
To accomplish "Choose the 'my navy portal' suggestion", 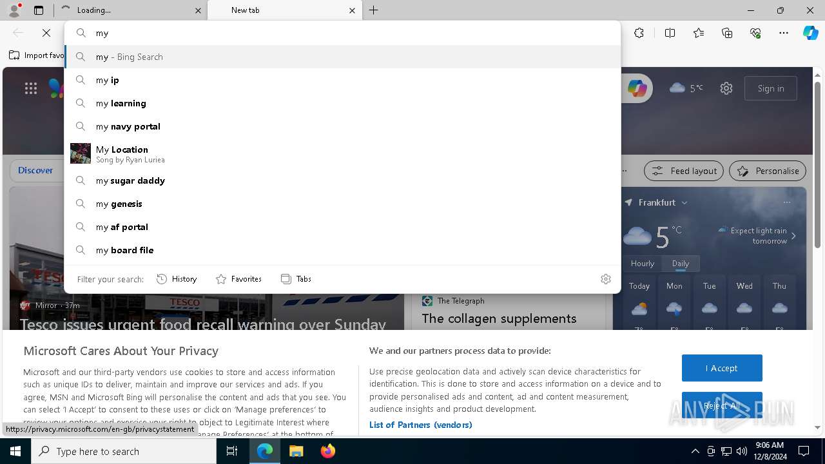I will tap(343, 126).
